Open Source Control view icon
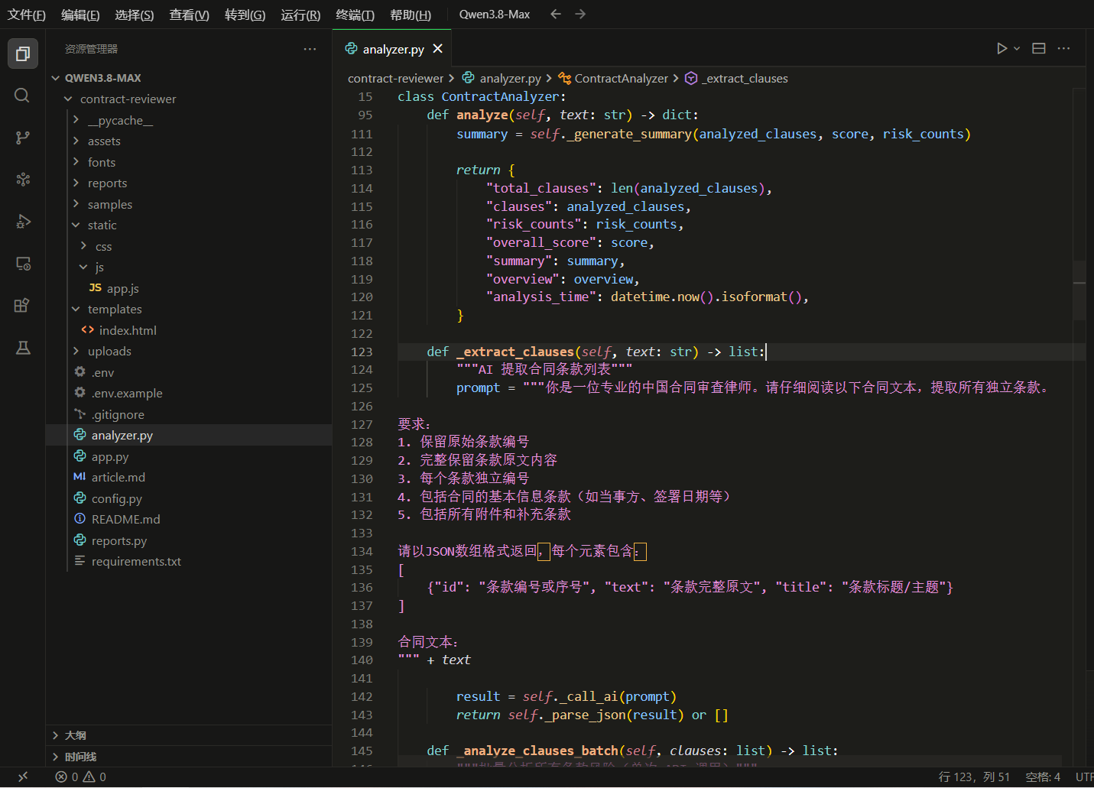The height and width of the screenshot is (788, 1094). [x=22, y=138]
